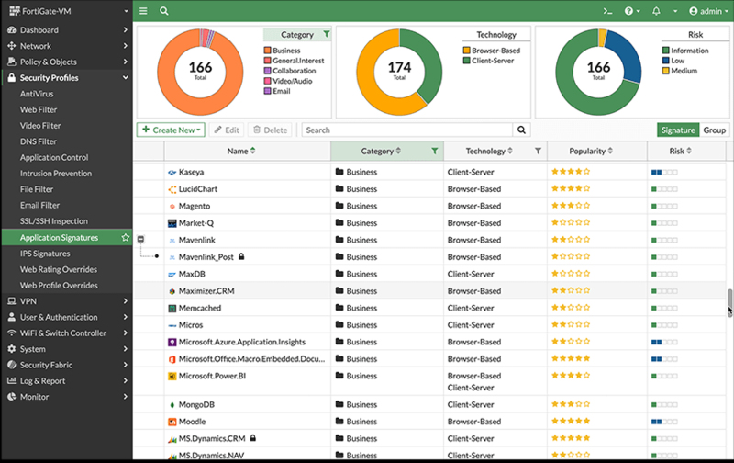
Task: Open the notifications bell
Action: [656, 11]
